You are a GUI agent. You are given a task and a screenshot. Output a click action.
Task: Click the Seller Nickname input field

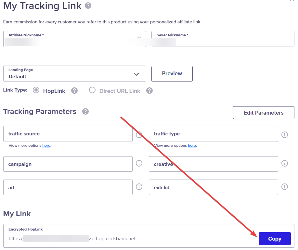(x=223, y=39)
